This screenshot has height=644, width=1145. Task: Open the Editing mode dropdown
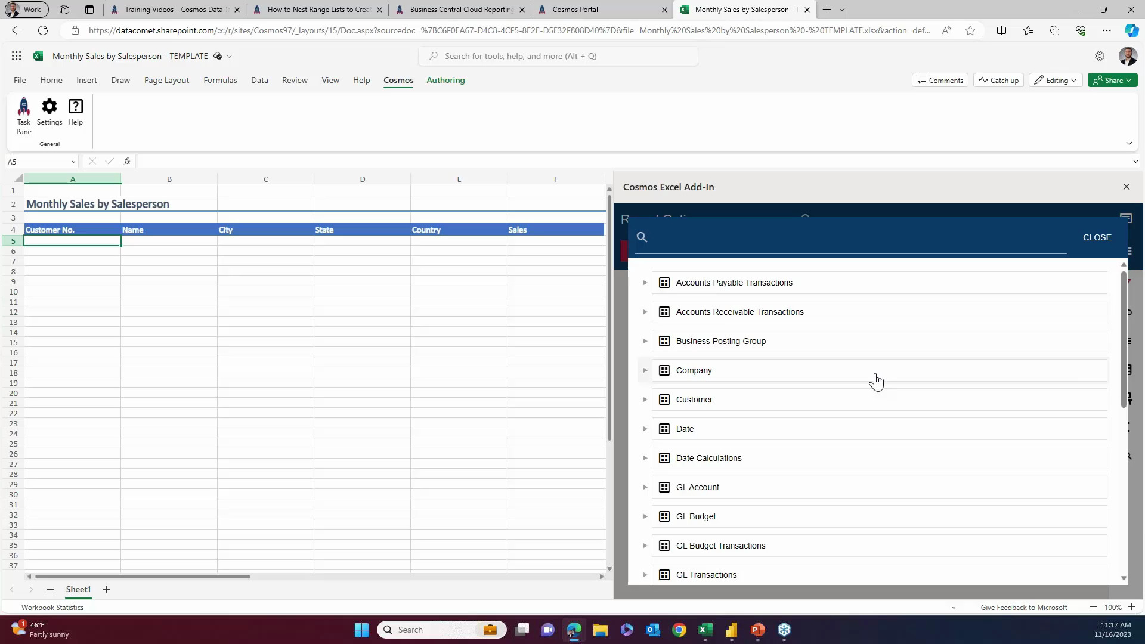click(1055, 79)
